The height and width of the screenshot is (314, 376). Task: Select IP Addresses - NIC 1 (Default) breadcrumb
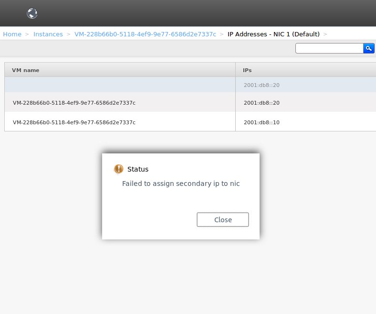click(x=273, y=34)
